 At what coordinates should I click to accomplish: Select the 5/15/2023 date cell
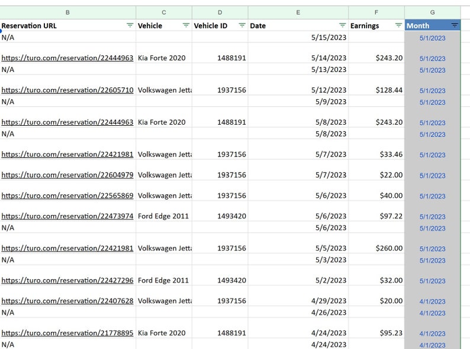(x=298, y=37)
